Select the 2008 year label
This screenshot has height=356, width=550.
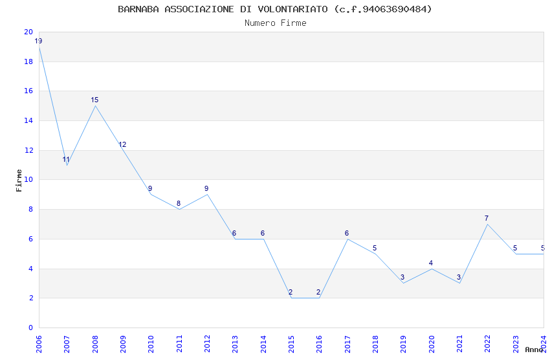(x=94, y=344)
